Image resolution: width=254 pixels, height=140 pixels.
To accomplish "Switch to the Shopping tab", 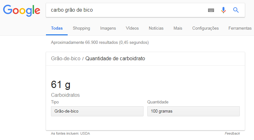I will (81, 28).
